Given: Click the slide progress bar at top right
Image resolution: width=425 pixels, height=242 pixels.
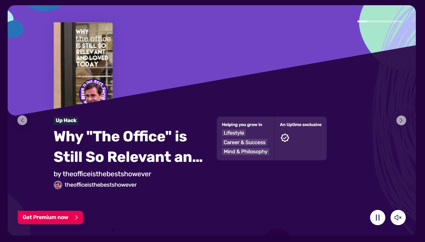Looking at the screenshot, I should pos(380,21).
